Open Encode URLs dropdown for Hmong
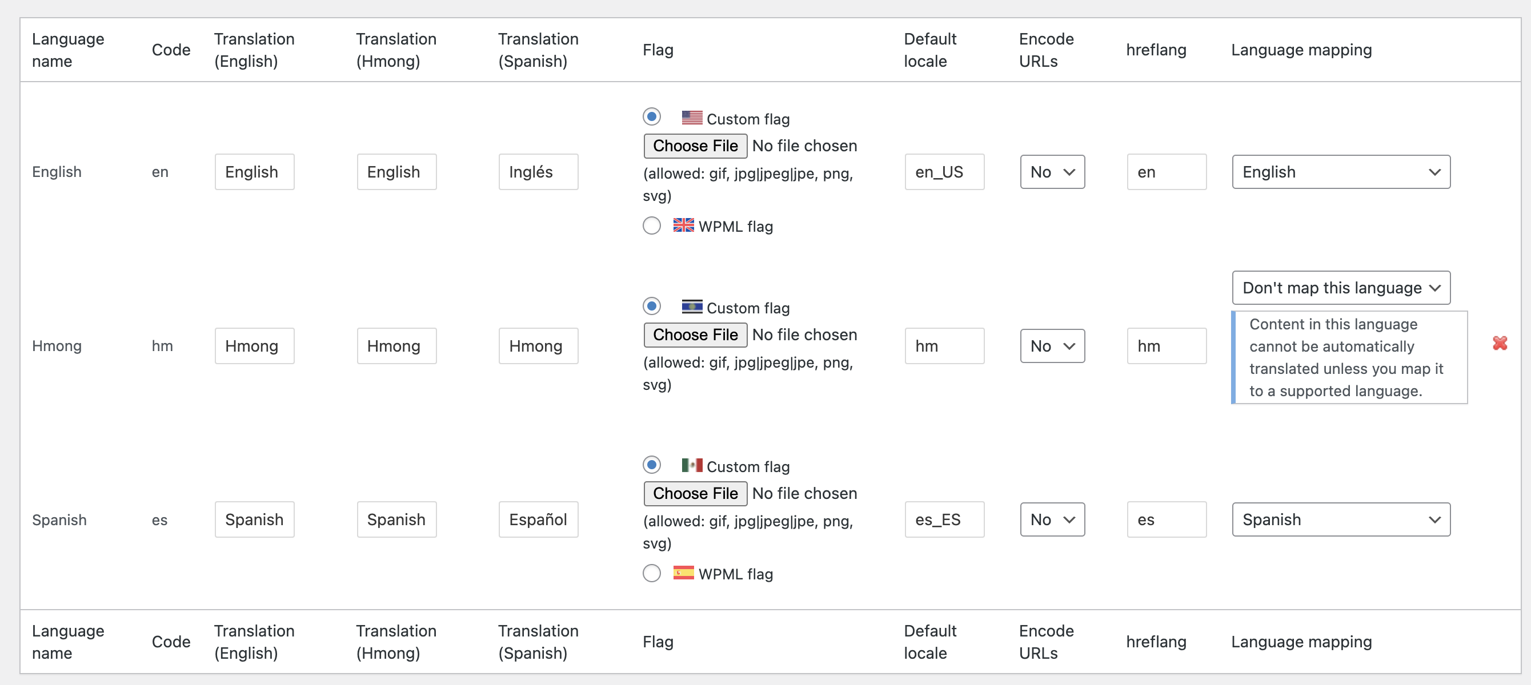Viewport: 1531px width, 685px height. click(1052, 346)
